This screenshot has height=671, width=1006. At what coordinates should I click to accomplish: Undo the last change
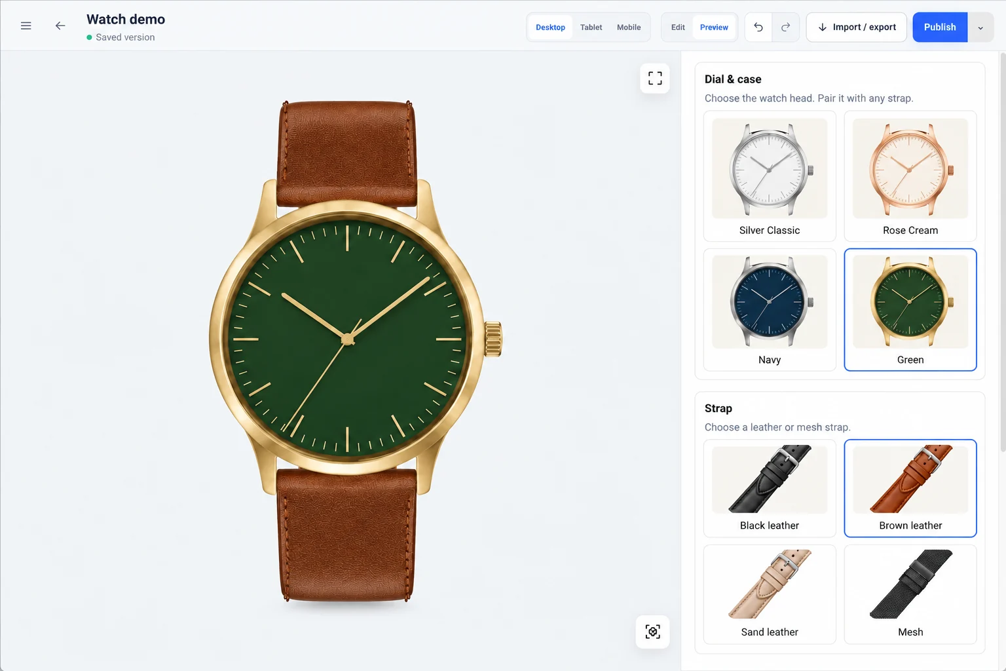[x=758, y=27]
